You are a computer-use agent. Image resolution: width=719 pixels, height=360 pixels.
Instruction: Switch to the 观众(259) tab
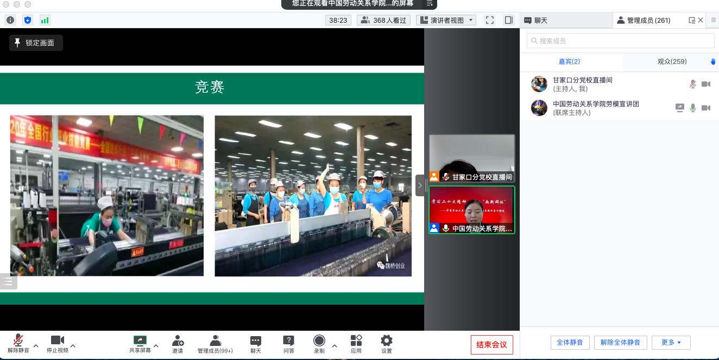click(x=672, y=61)
